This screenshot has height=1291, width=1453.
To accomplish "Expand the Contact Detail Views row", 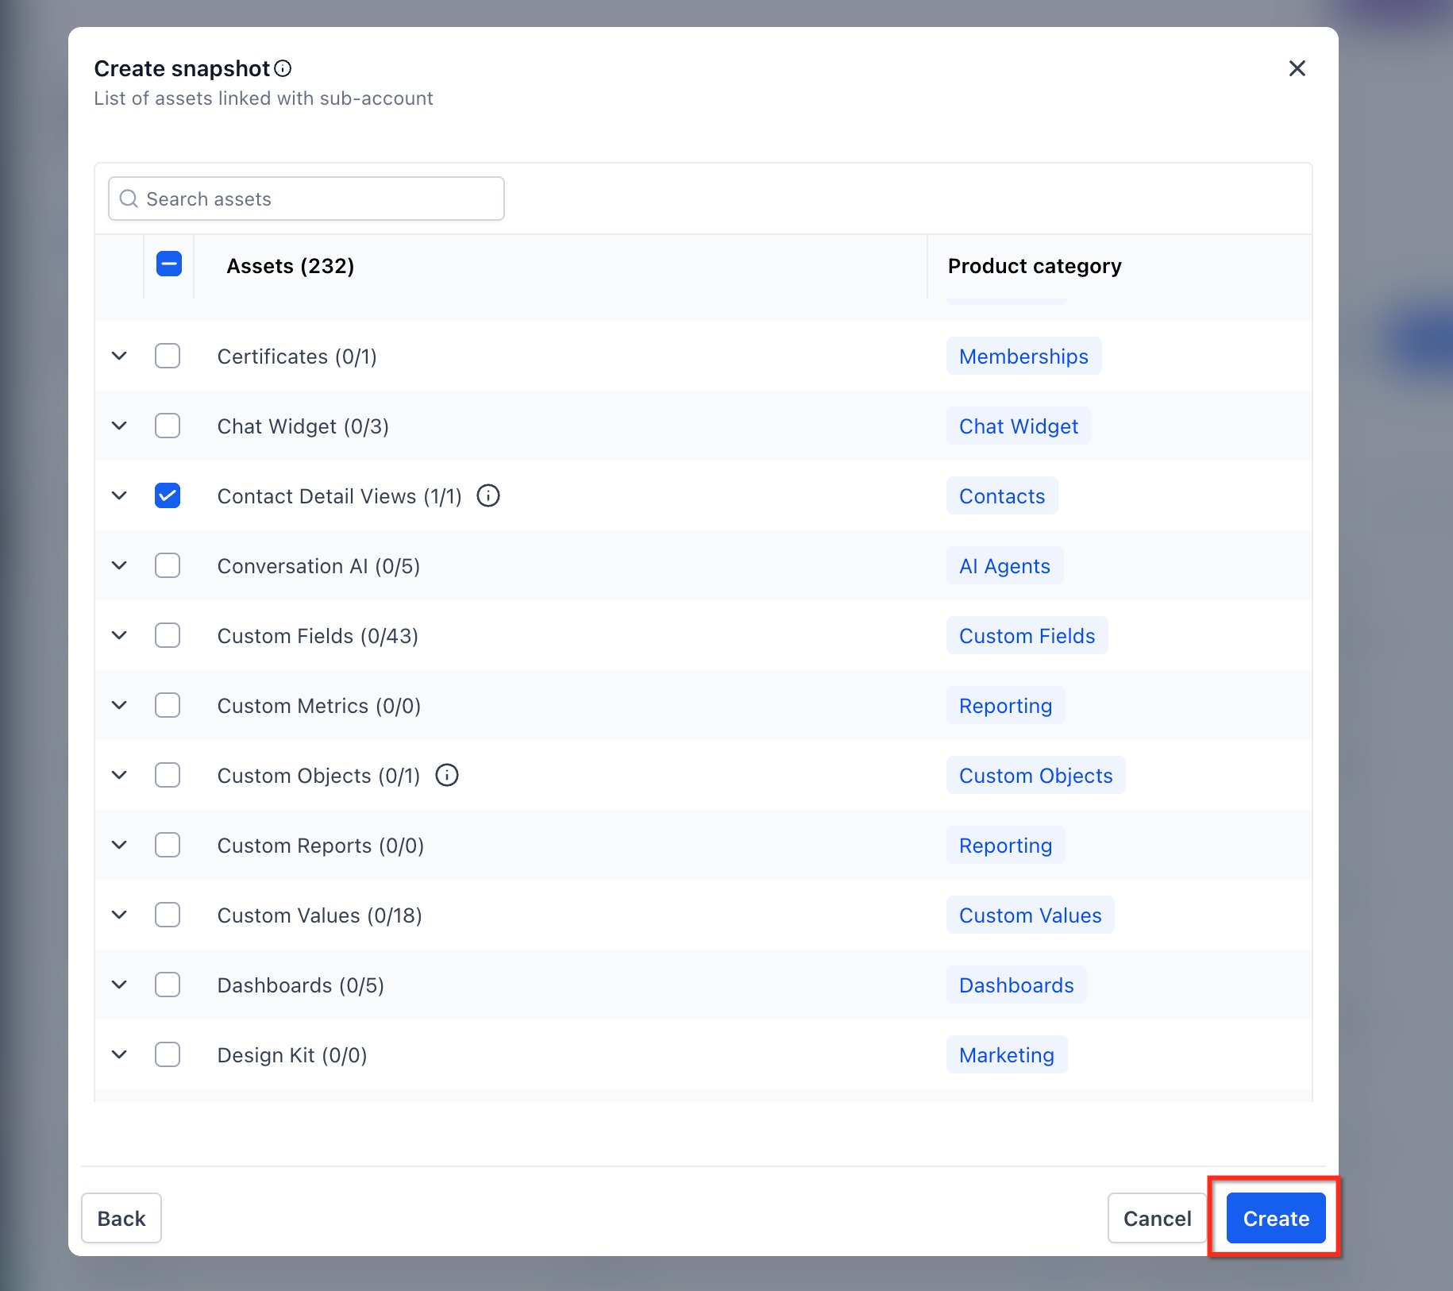I will [x=119, y=495].
